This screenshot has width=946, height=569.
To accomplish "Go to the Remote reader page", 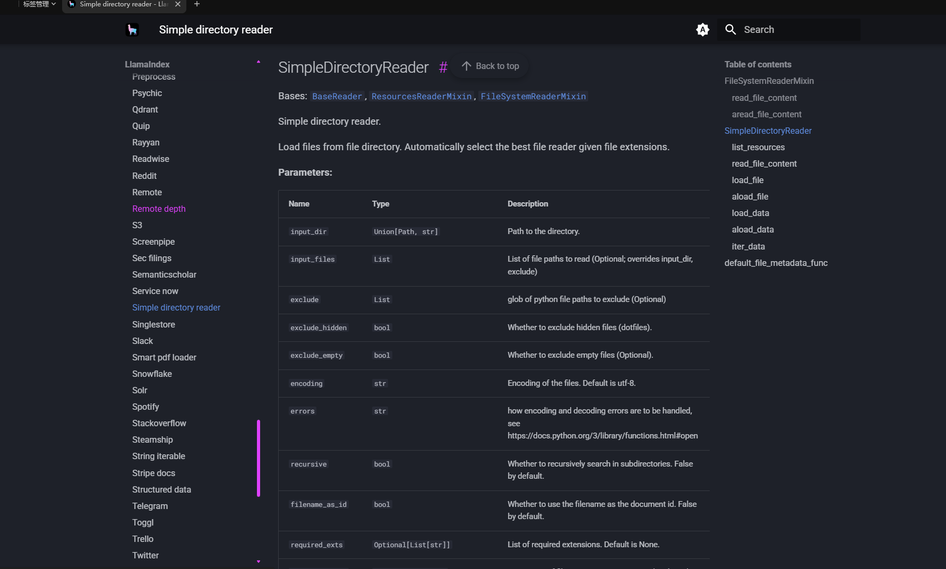I will pyautogui.click(x=147, y=192).
